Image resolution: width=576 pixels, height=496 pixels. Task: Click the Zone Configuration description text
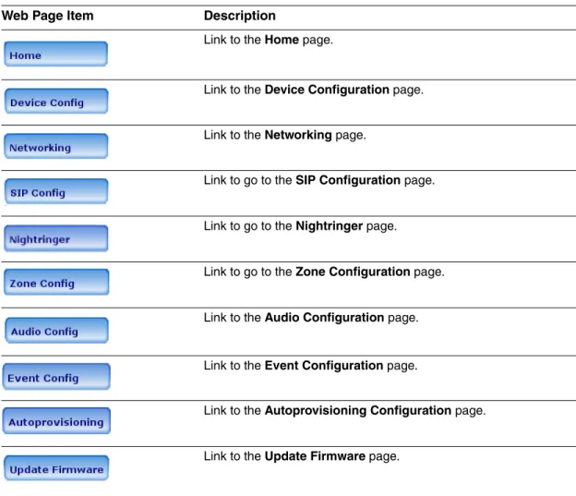(324, 272)
